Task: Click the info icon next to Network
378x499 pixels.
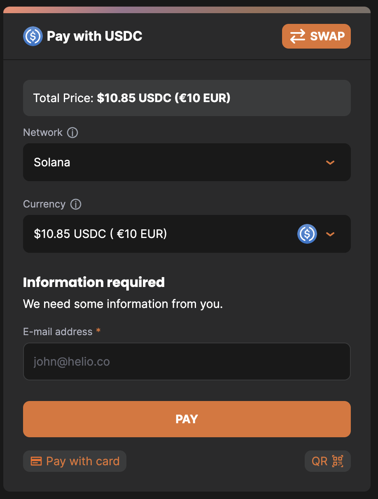Action: (72, 133)
